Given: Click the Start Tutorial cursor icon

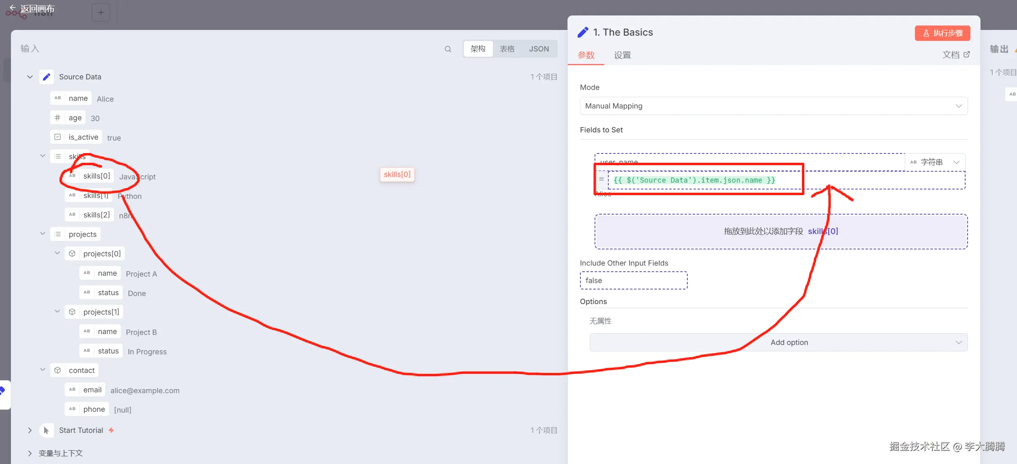Looking at the screenshot, I should [x=46, y=430].
